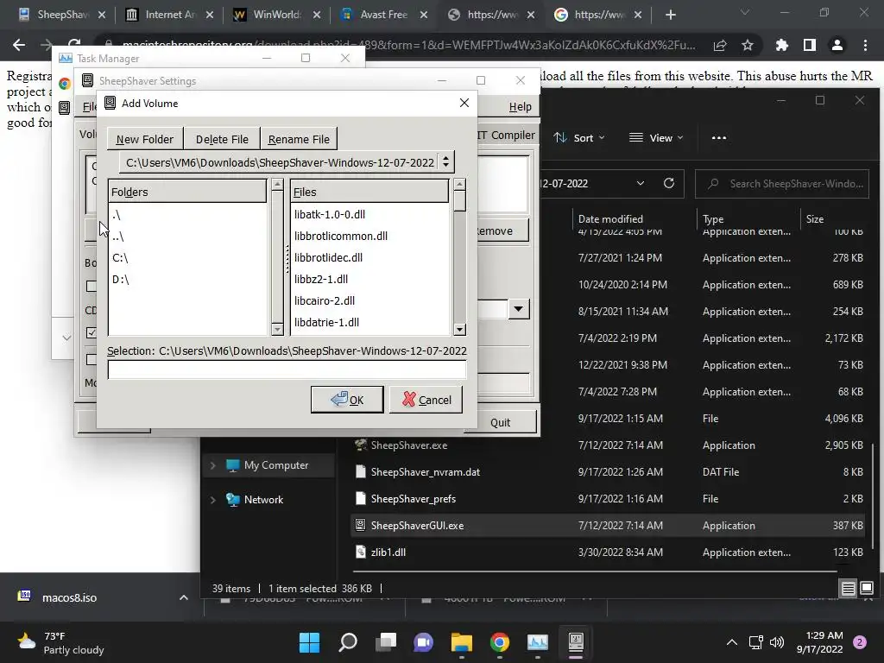Image resolution: width=884 pixels, height=663 pixels.
Task: Click the Selection text input field
Action: pos(287,369)
